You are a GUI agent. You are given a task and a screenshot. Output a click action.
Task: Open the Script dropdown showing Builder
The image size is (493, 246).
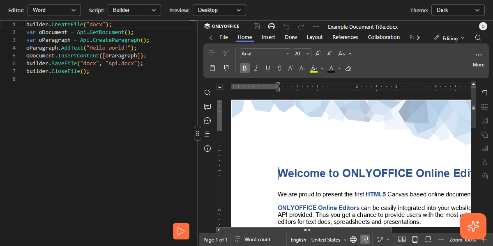click(x=134, y=10)
